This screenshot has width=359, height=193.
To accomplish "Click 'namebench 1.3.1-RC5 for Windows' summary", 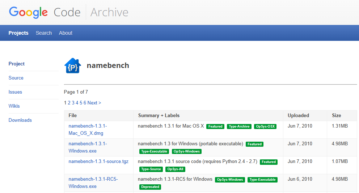I will (x=175, y=179).
